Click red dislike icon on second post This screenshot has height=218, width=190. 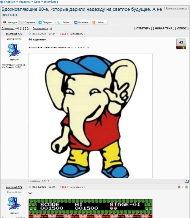click(179, 187)
